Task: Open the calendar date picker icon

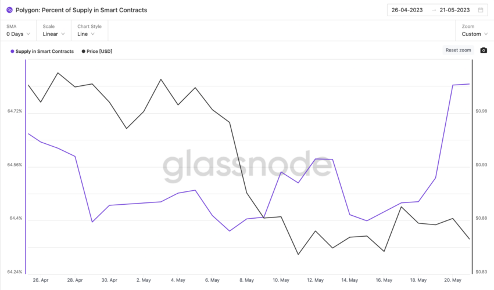Action: click(481, 10)
